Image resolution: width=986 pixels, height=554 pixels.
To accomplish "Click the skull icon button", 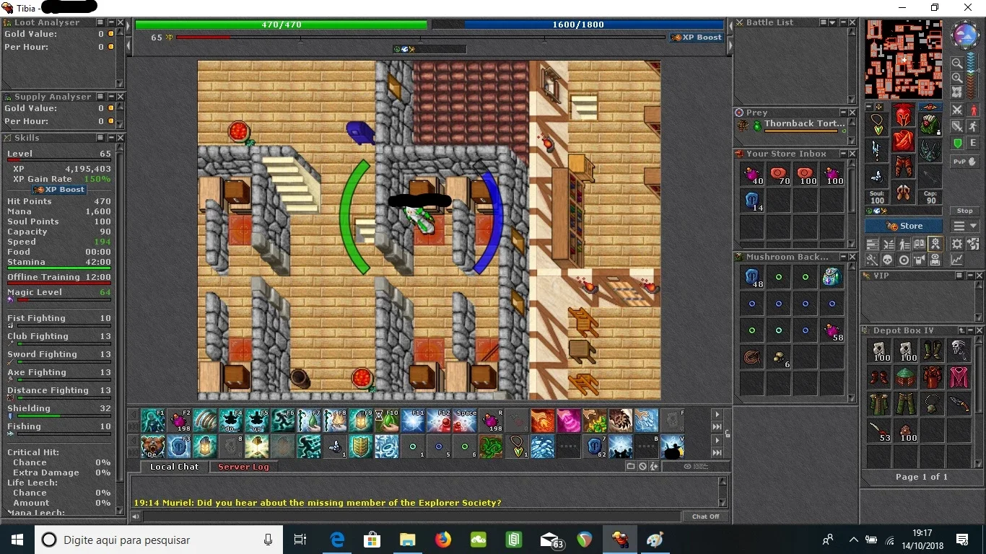I will (887, 260).
